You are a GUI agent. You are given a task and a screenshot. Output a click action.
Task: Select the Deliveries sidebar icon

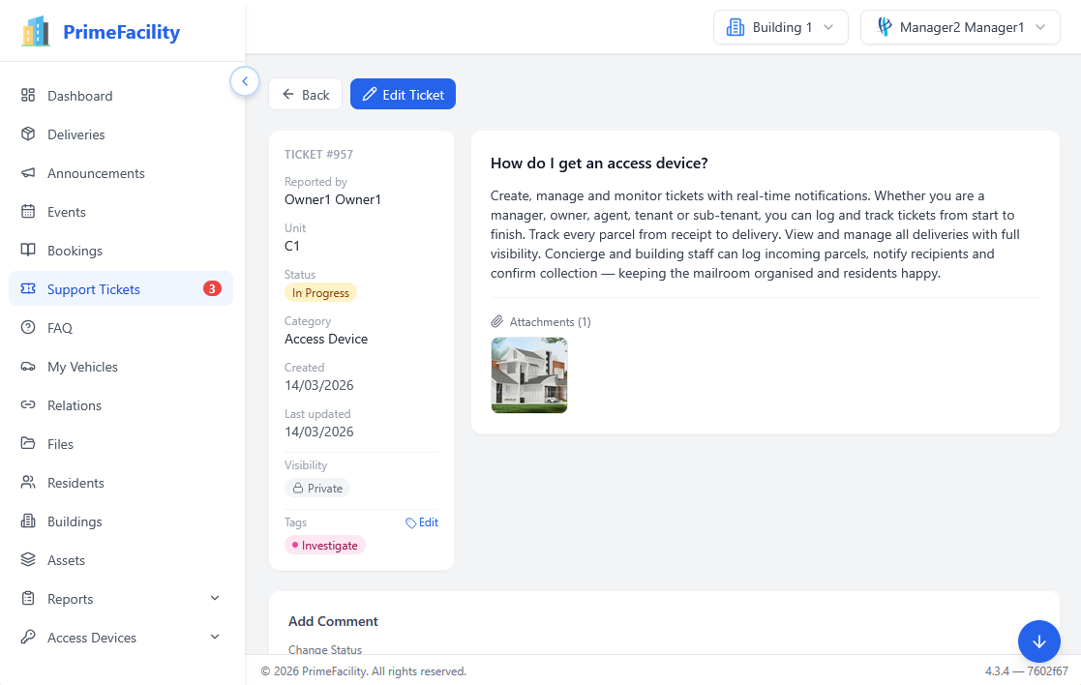coord(77,134)
